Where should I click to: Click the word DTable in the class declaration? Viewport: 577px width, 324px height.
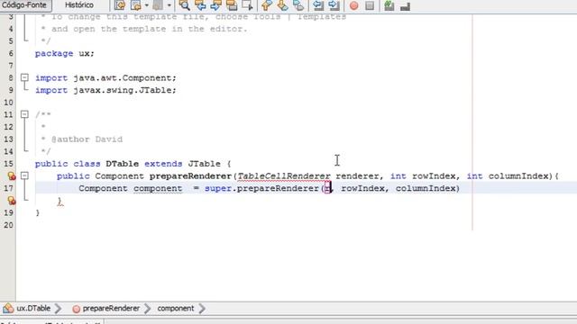(x=123, y=164)
